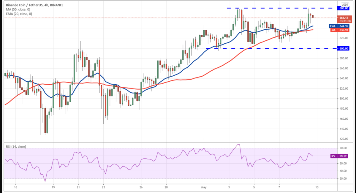
Task: Click the 680.00 blue price label
Action: (344, 8)
